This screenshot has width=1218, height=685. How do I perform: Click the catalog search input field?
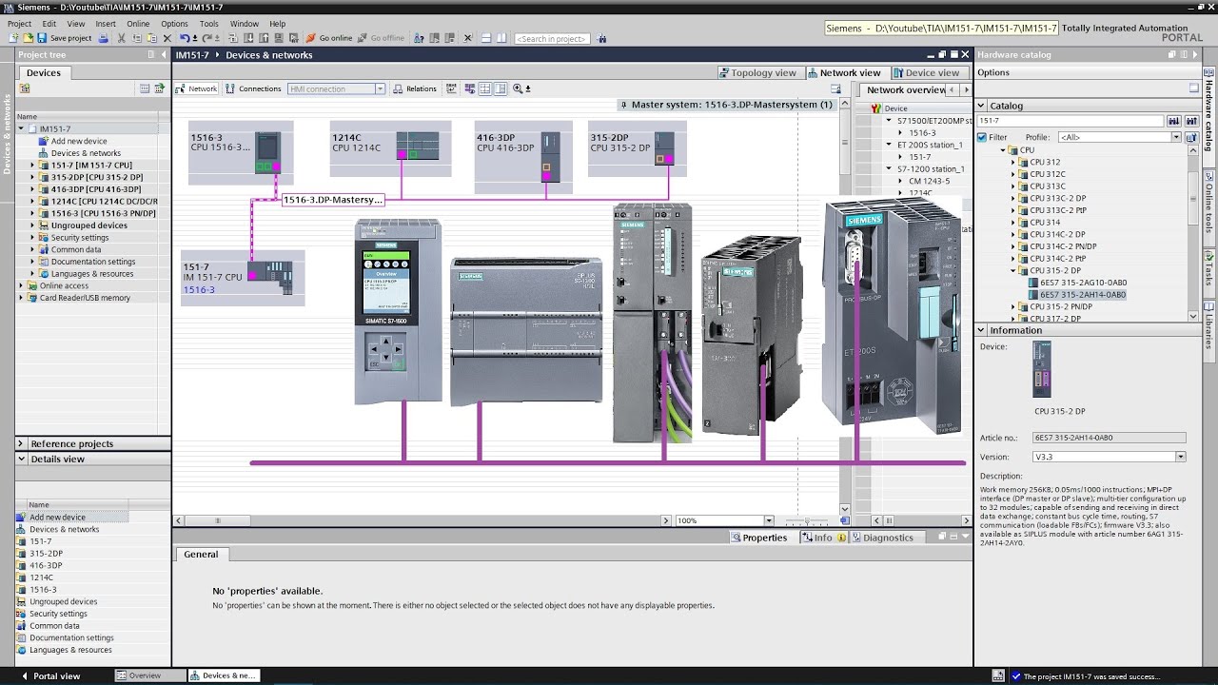(x=1071, y=121)
